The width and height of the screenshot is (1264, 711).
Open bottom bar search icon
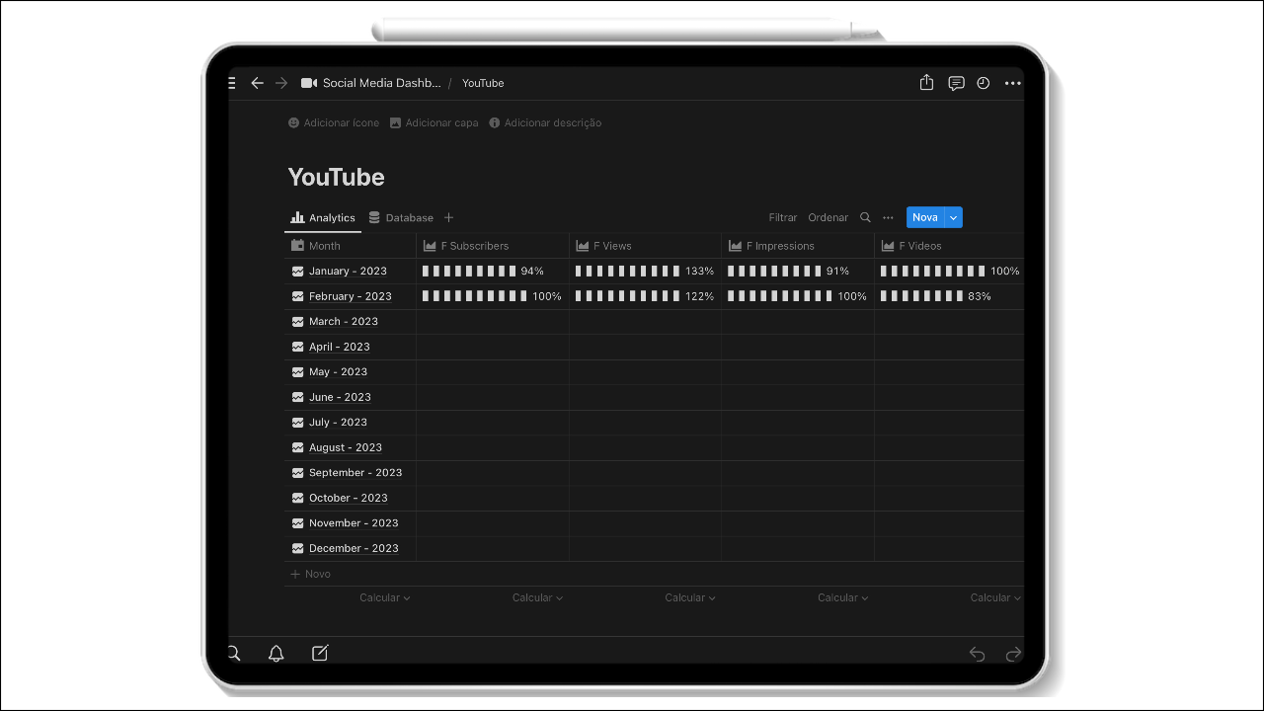(x=234, y=653)
